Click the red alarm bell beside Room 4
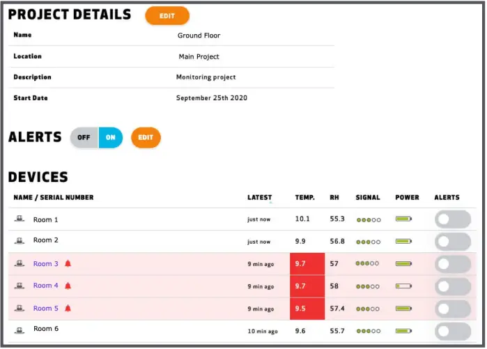487x349 pixels. [x=68, y=286]
